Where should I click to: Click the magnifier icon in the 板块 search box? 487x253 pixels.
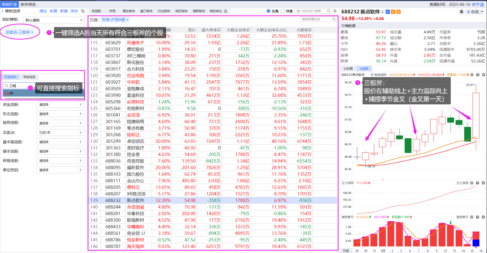329,11
